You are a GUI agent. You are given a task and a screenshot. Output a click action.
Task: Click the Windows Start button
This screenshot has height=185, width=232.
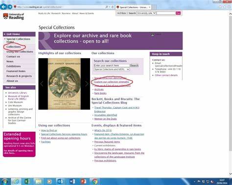coord(4,181)
